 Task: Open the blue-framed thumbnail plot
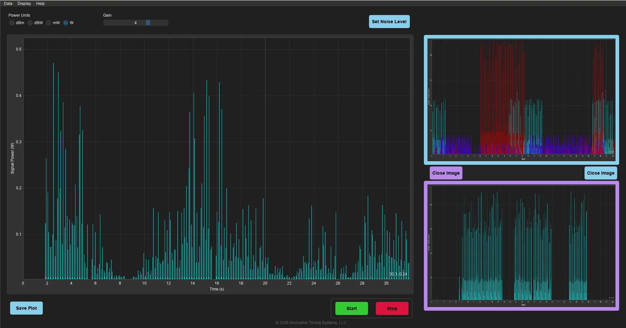pyautogui.click(x=522, y=100)
